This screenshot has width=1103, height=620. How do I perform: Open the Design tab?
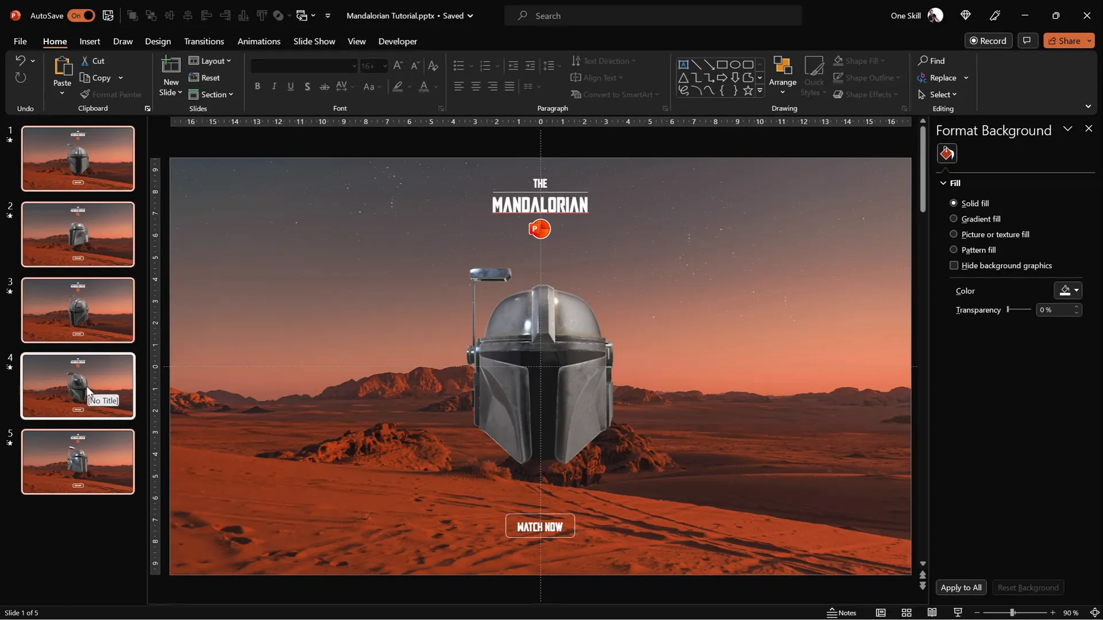(157, 41)
